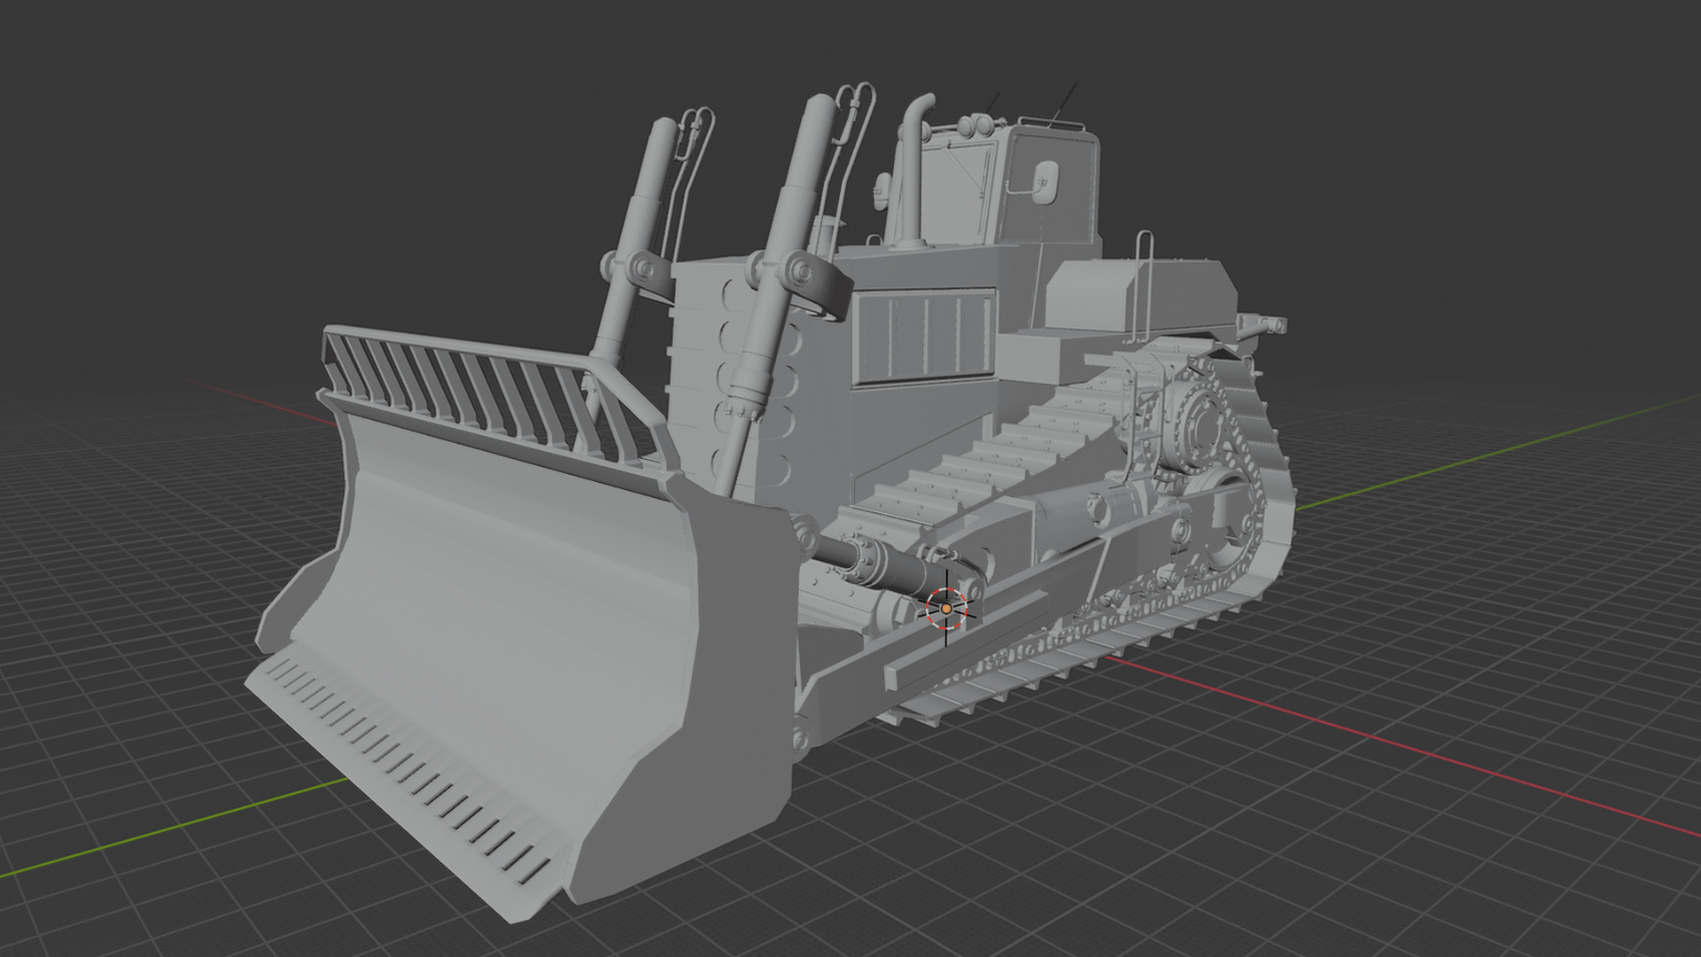
Task: Select the blade's top guard rail
Action: click(x=496, y=399)
